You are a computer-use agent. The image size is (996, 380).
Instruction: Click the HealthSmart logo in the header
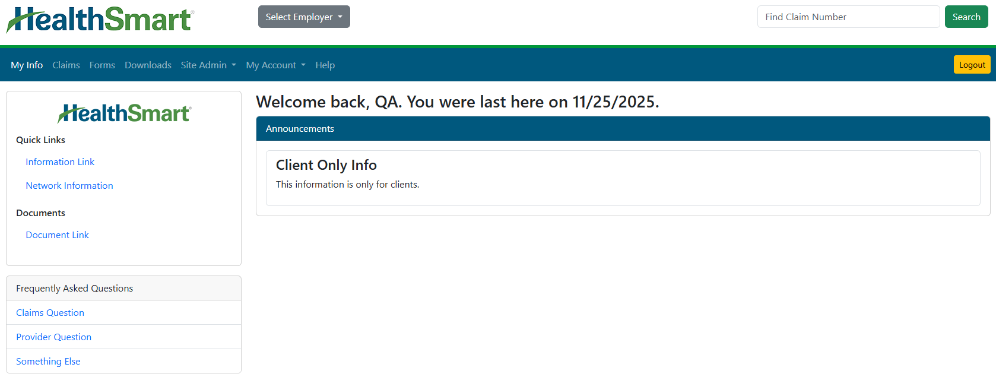click(x=100, y=20)
